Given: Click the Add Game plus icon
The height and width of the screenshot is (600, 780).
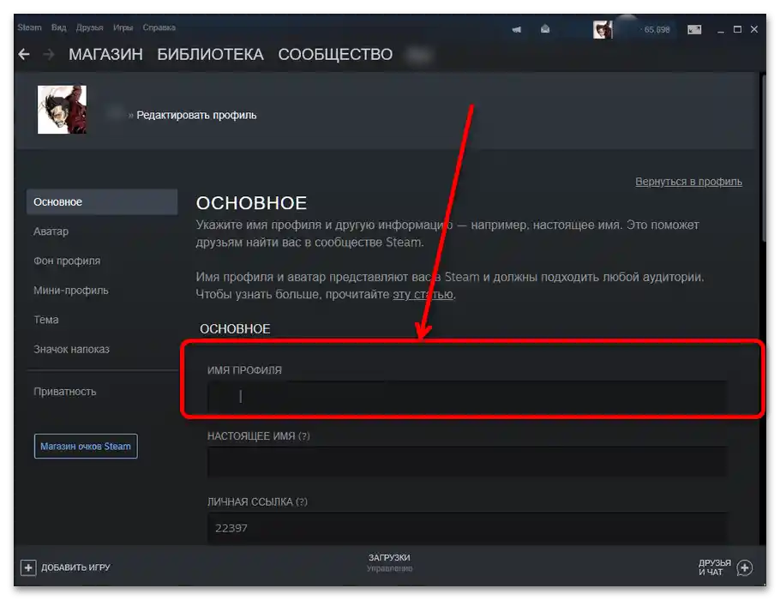Looking at the screenshot, I should coord(28,567).
